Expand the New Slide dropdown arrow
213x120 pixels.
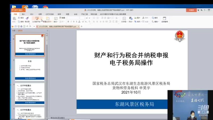52,22
